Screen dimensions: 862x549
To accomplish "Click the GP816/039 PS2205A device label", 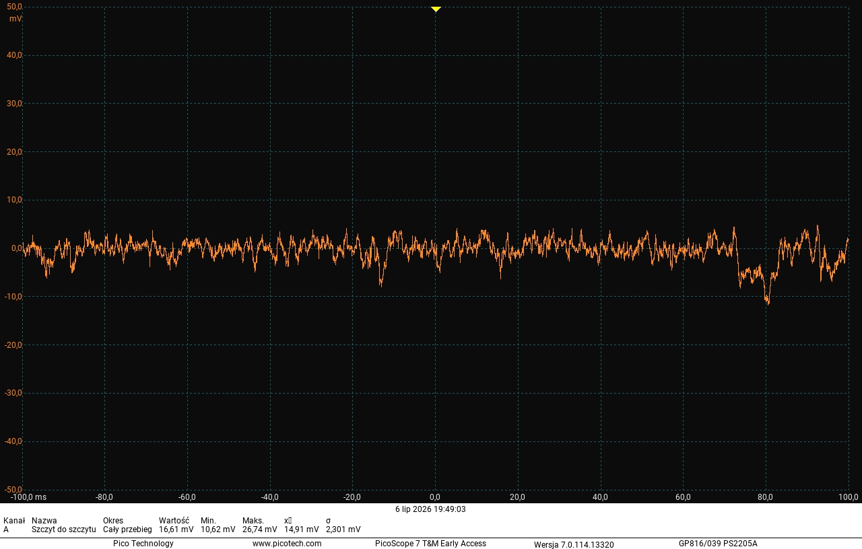I will pyautogui.click(x=718, y=544).
